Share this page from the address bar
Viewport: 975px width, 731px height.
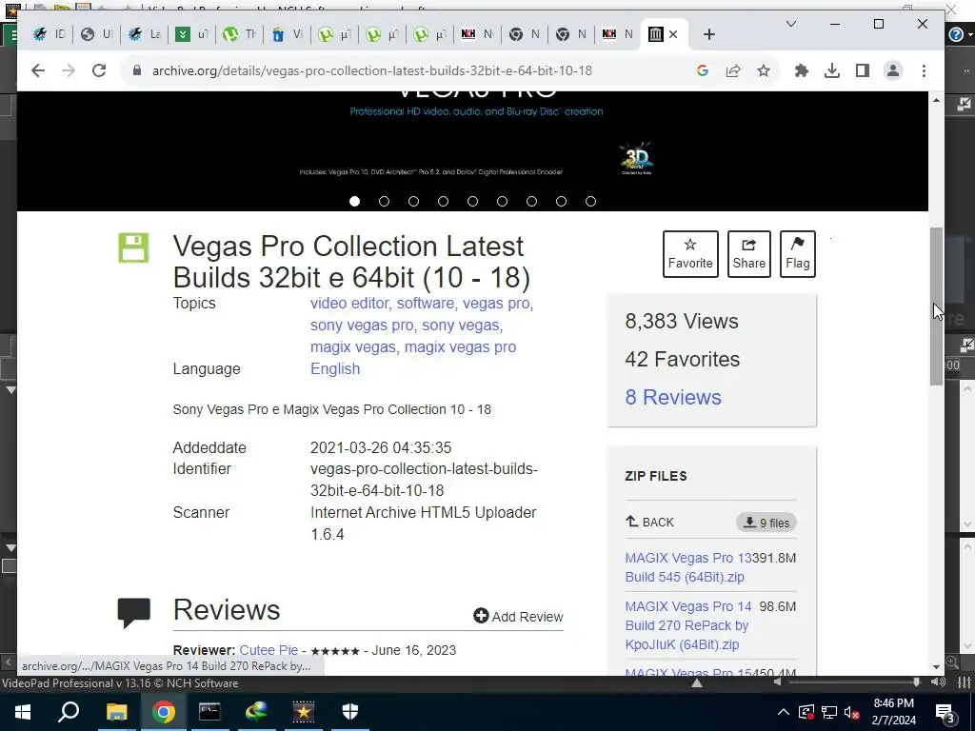pos(733,70)
